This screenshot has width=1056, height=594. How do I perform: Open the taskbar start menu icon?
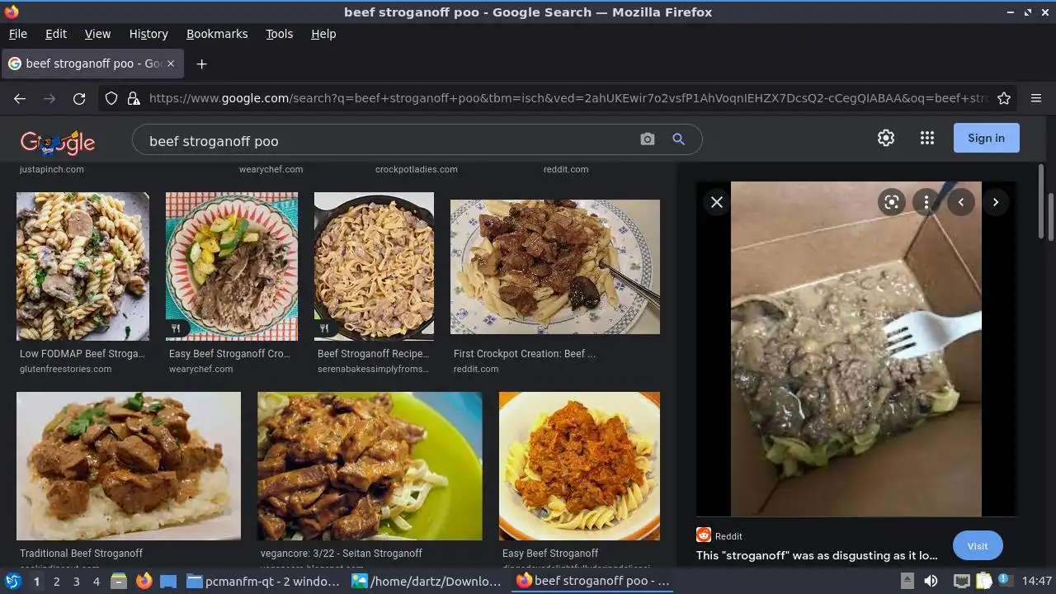coord(12,581)
